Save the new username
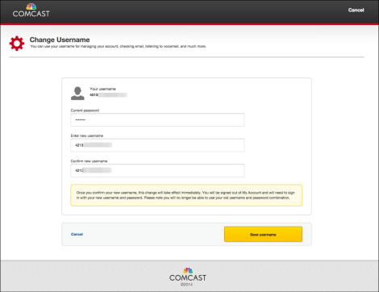Image resolution: width=379 pixels, height=292 pixels. 263,234
